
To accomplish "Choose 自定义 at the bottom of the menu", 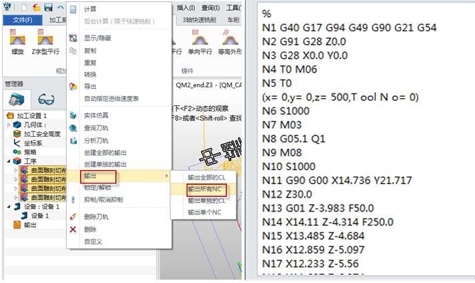I will pos(93,242).
